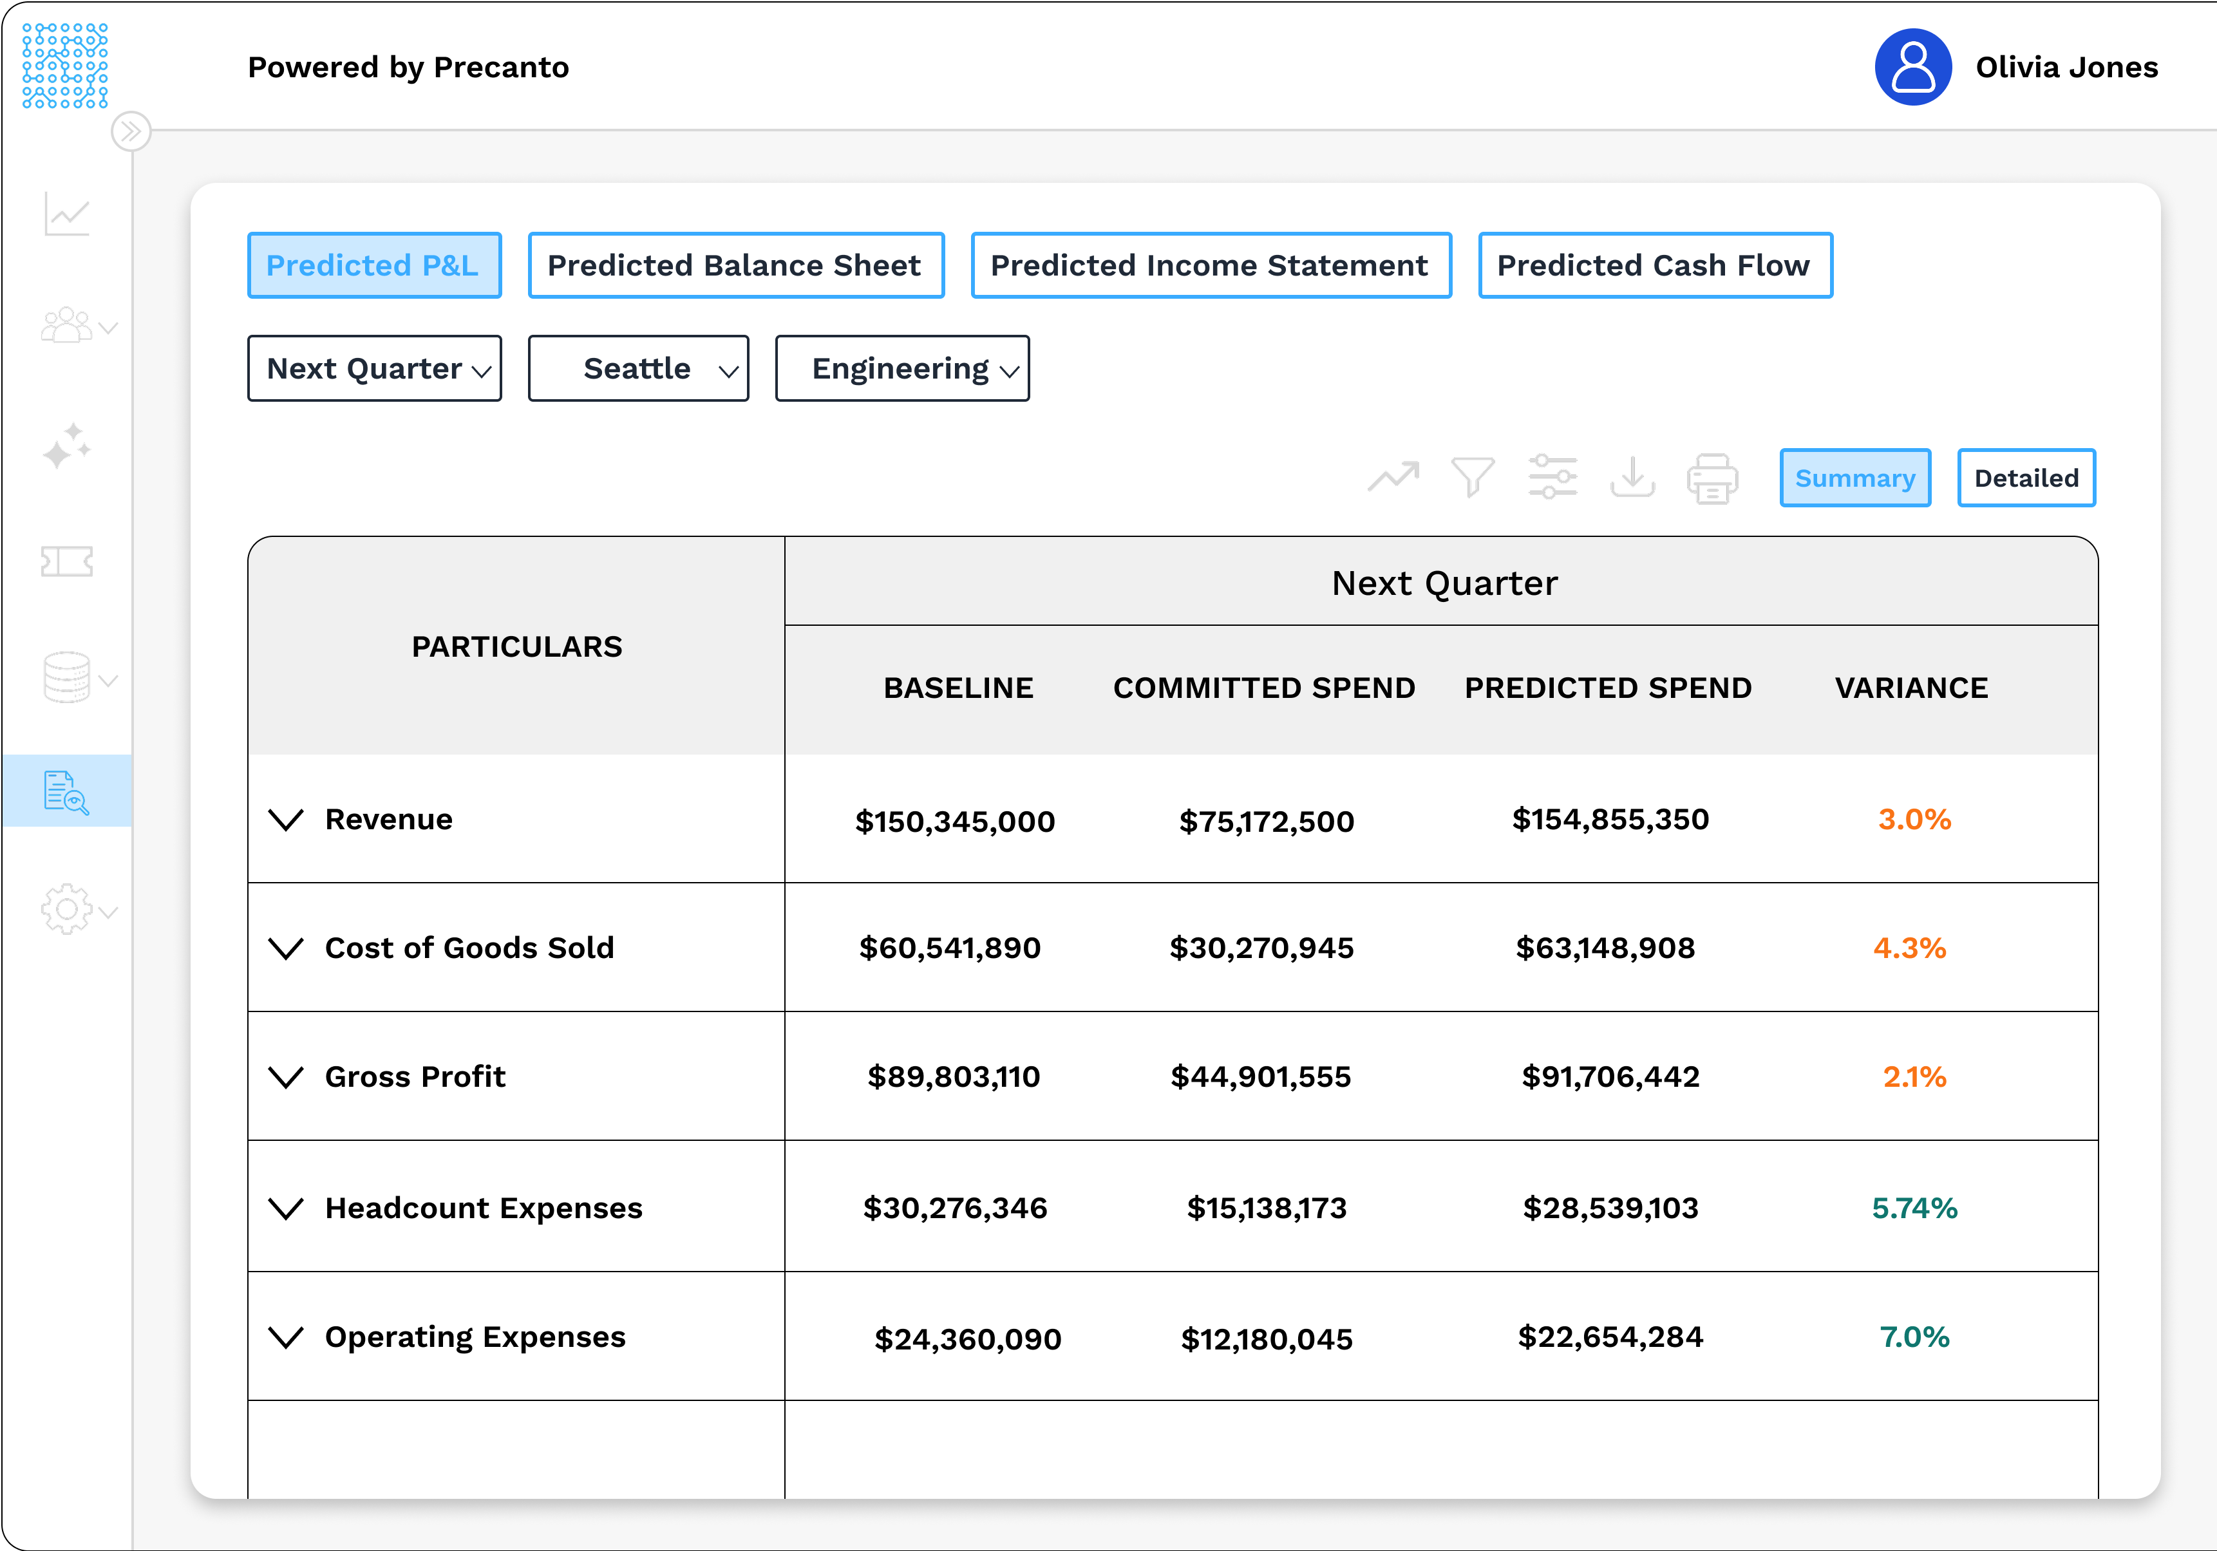Click the download icon
The height and width of the screenshot is (1551, 2217).
pyautogui.click(x=1632, y=477)
